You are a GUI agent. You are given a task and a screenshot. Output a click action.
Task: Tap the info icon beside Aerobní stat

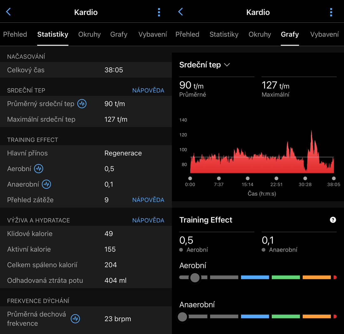pyautogui.click(x=39, y=169)
